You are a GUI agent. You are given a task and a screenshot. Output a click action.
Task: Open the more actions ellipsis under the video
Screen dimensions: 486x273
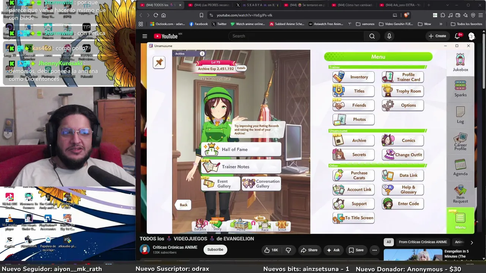(374, 250)
